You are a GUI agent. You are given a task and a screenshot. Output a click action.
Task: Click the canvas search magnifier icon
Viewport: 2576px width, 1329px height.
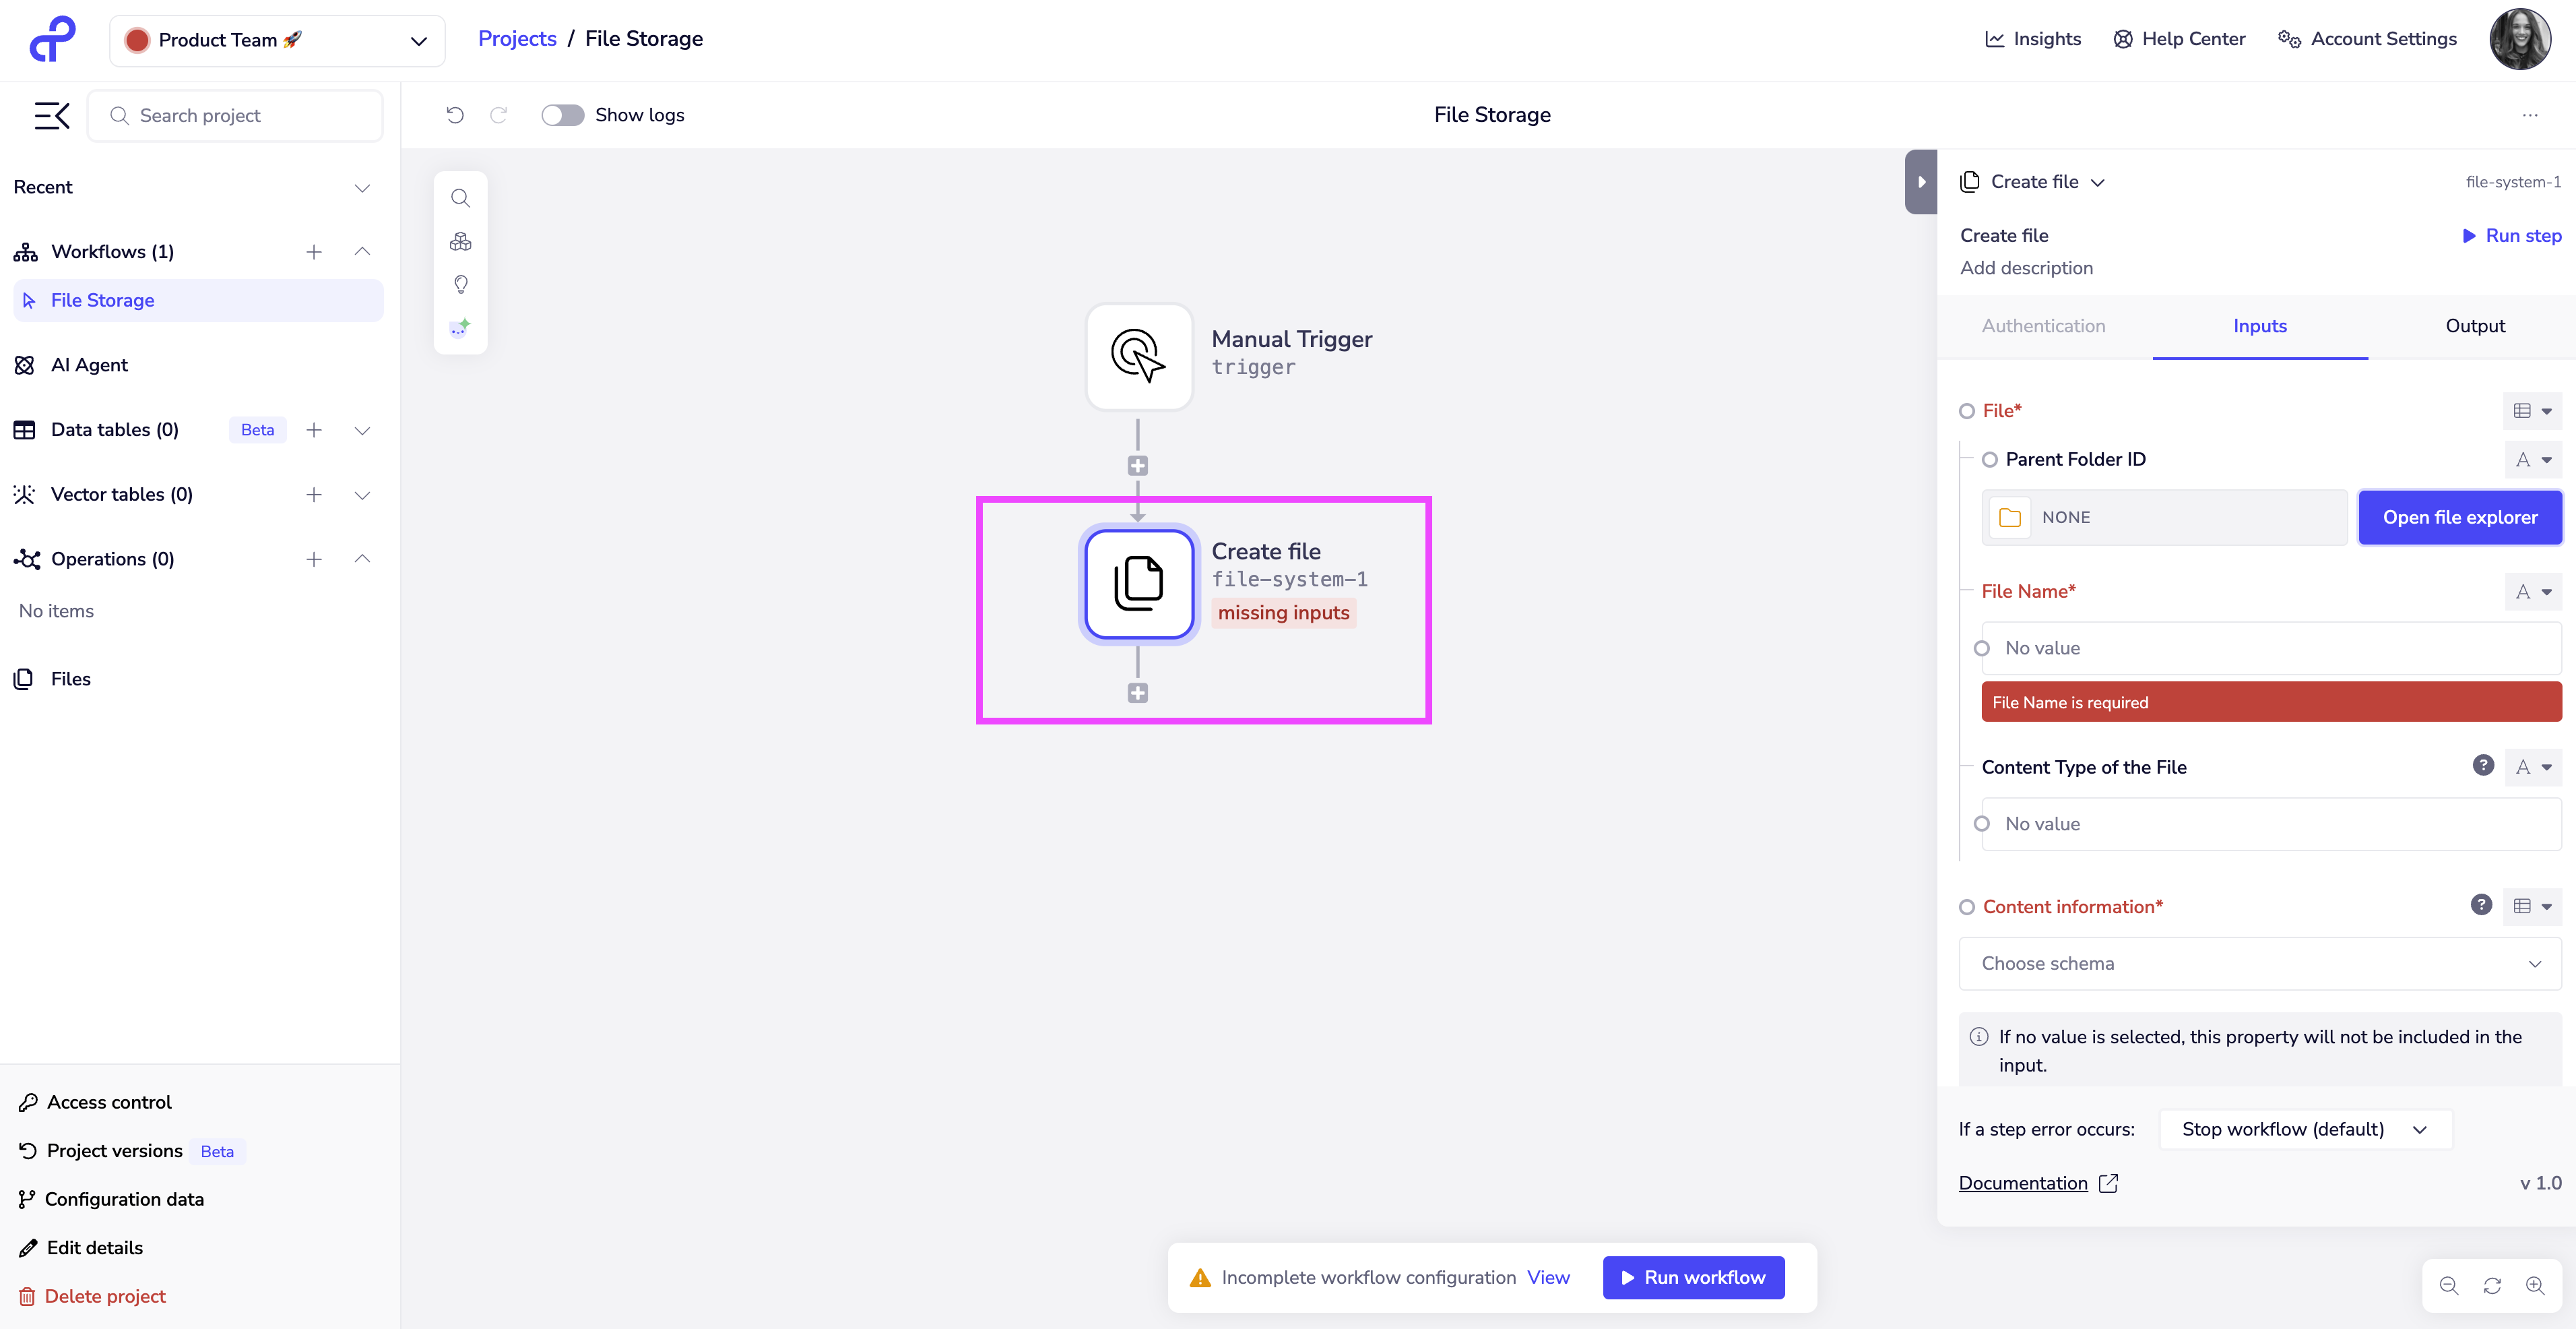(460, 198)
